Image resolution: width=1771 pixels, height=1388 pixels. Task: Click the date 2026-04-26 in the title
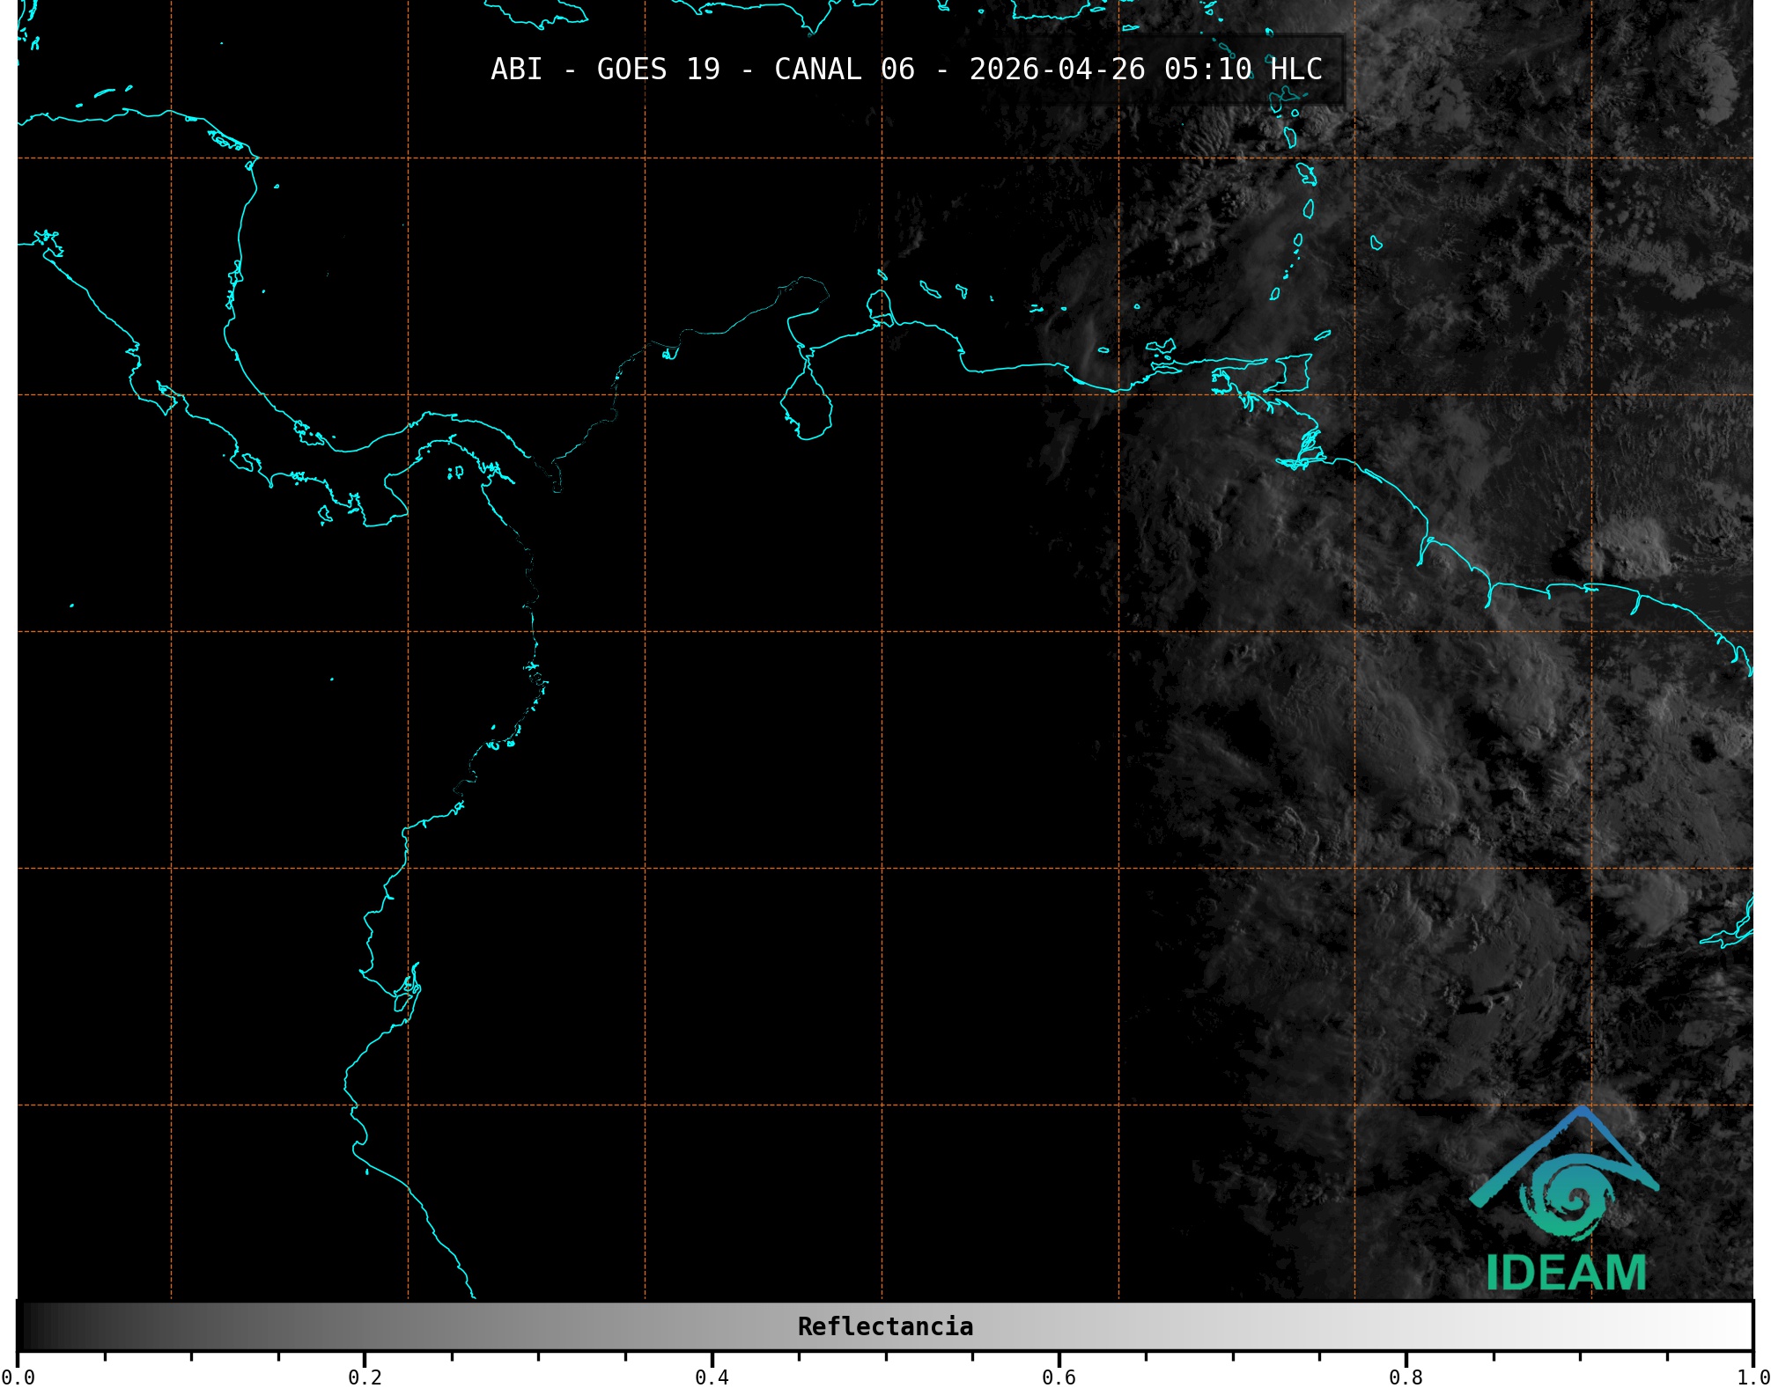click(x=1057, y=69)
